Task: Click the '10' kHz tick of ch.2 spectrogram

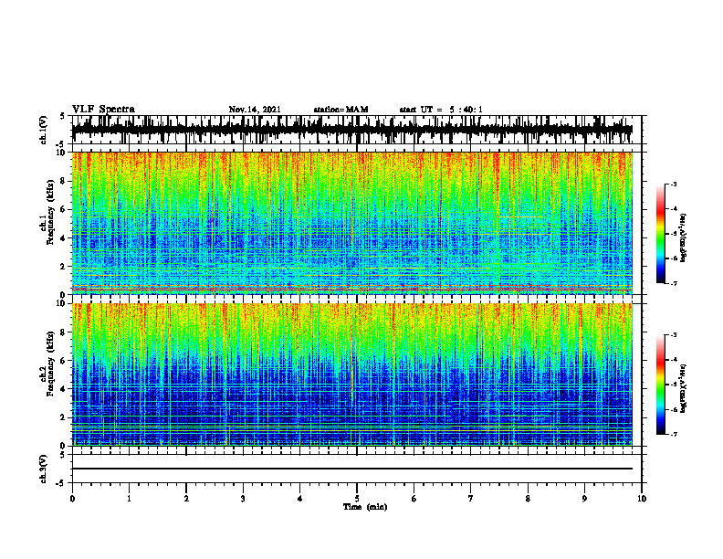Action: (x=63, y=304)
